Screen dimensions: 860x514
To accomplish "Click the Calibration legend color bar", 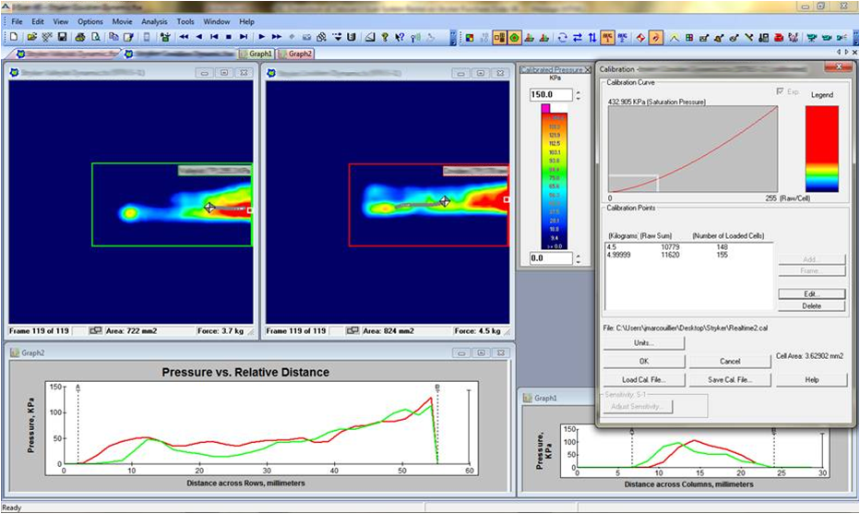I will (x=821, y=148).
